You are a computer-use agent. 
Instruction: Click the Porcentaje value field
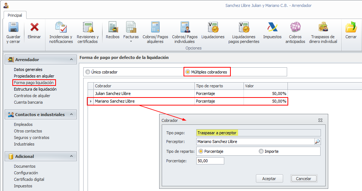pos(210,161)
